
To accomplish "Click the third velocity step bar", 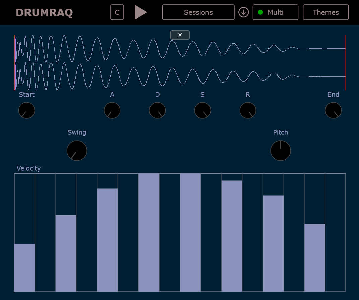I will 66,253.
